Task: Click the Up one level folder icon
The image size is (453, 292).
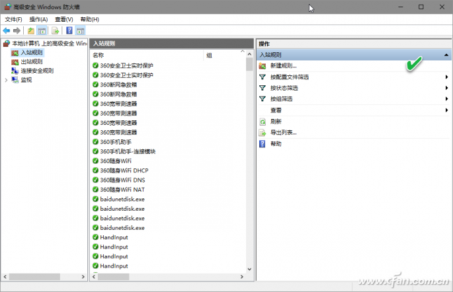Action: point(31,30)
